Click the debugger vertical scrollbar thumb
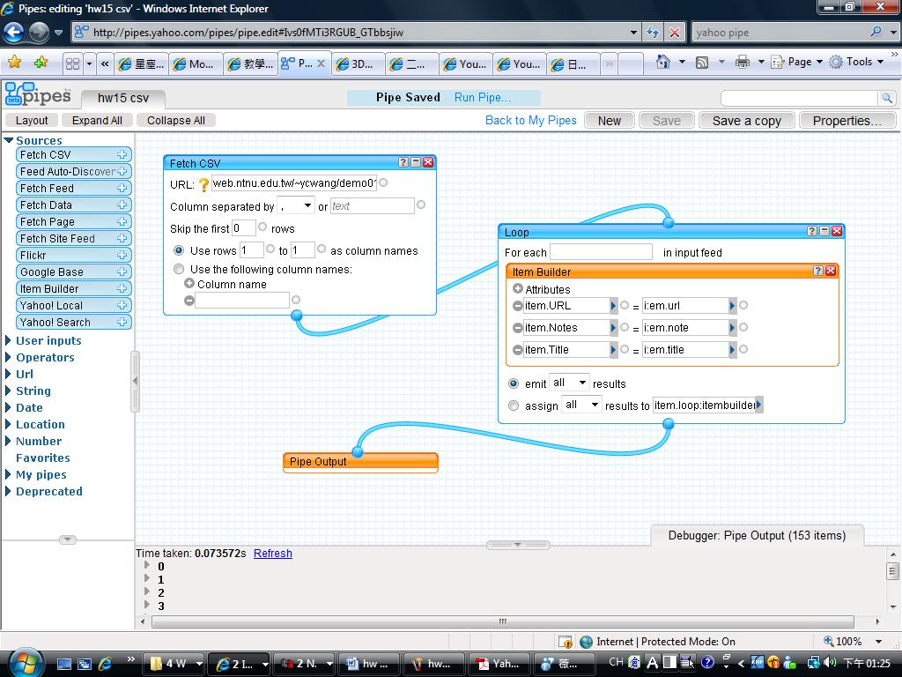This screenshot has height=677, width=902. point(893,571)
